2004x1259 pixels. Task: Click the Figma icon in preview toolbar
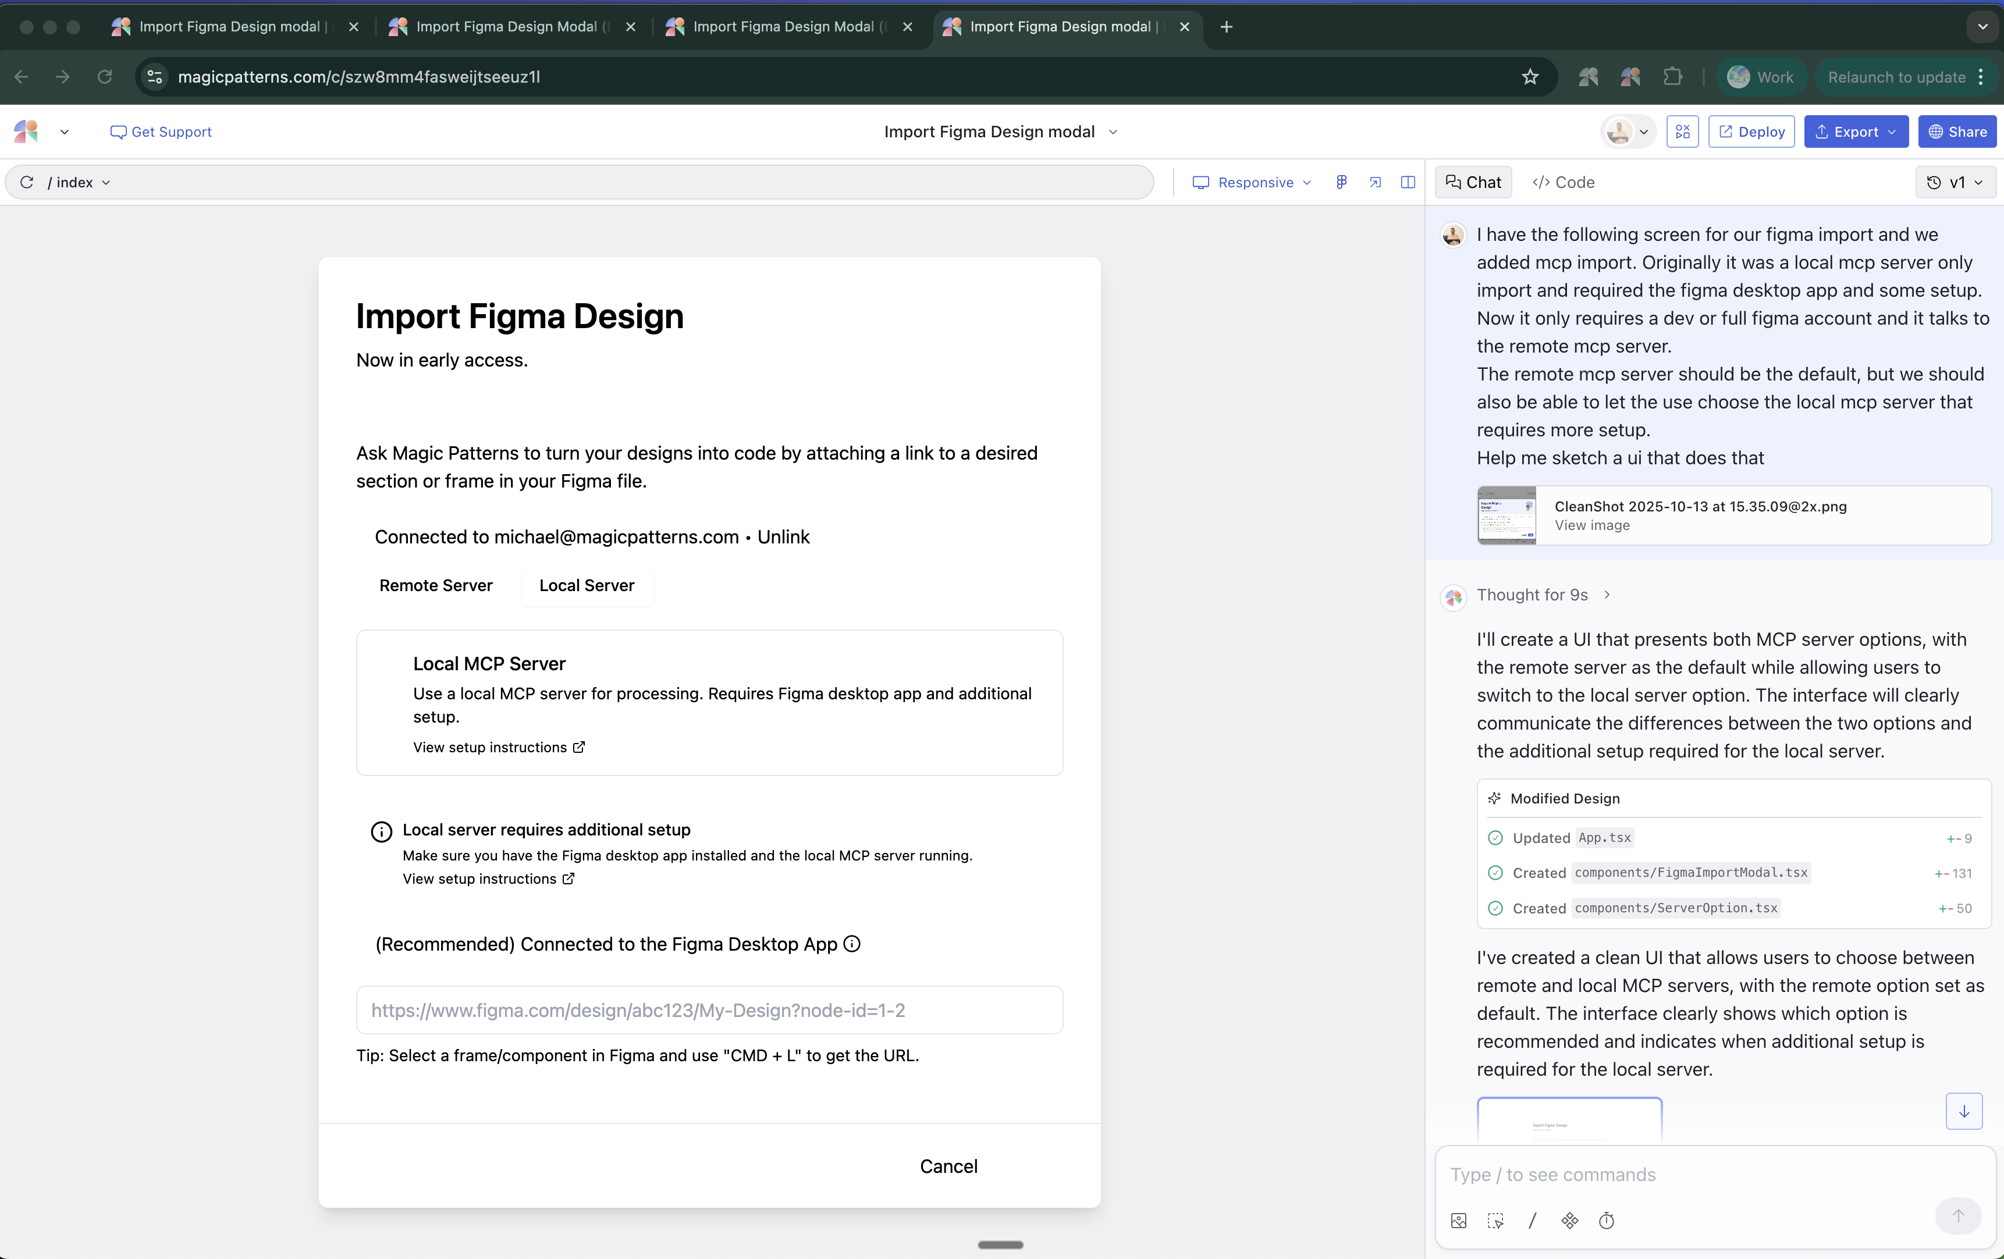(x=1341, y=182)
